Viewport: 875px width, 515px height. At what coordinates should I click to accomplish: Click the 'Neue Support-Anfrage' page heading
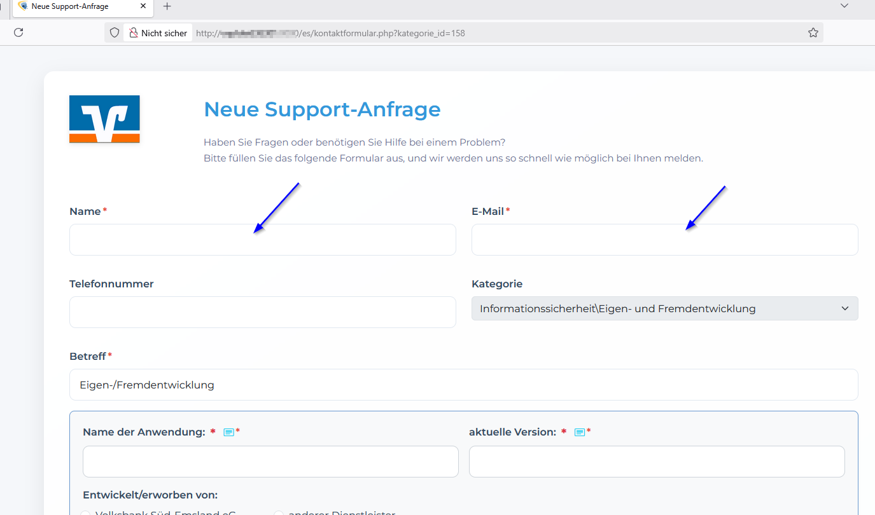[322, 109]
